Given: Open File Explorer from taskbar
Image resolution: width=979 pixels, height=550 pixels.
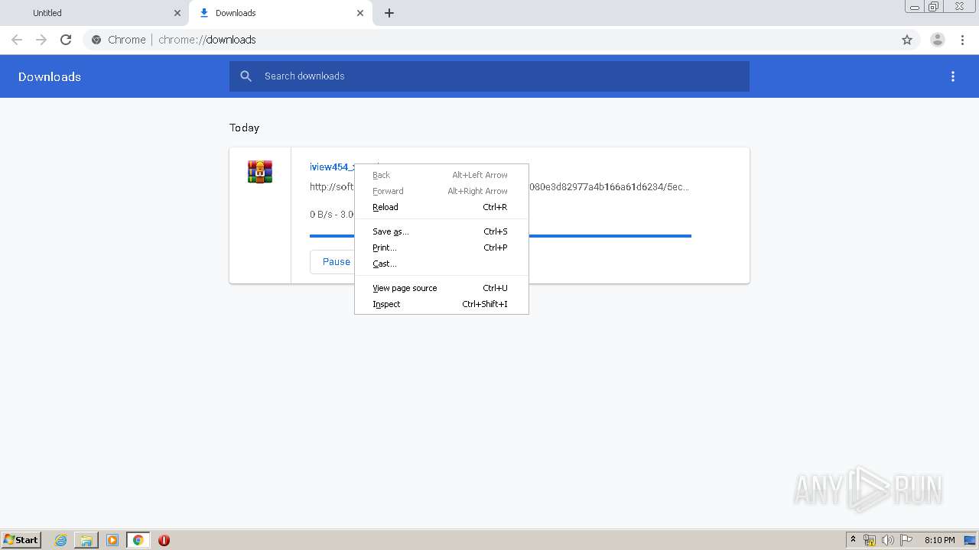Looking at the screenshot, I should [86, 540].
